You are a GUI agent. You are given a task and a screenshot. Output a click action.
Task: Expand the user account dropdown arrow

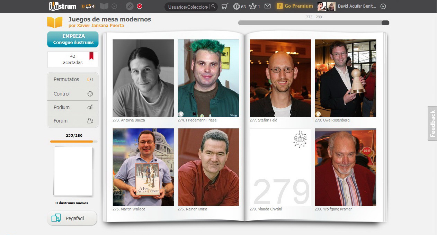pos(383,6)
